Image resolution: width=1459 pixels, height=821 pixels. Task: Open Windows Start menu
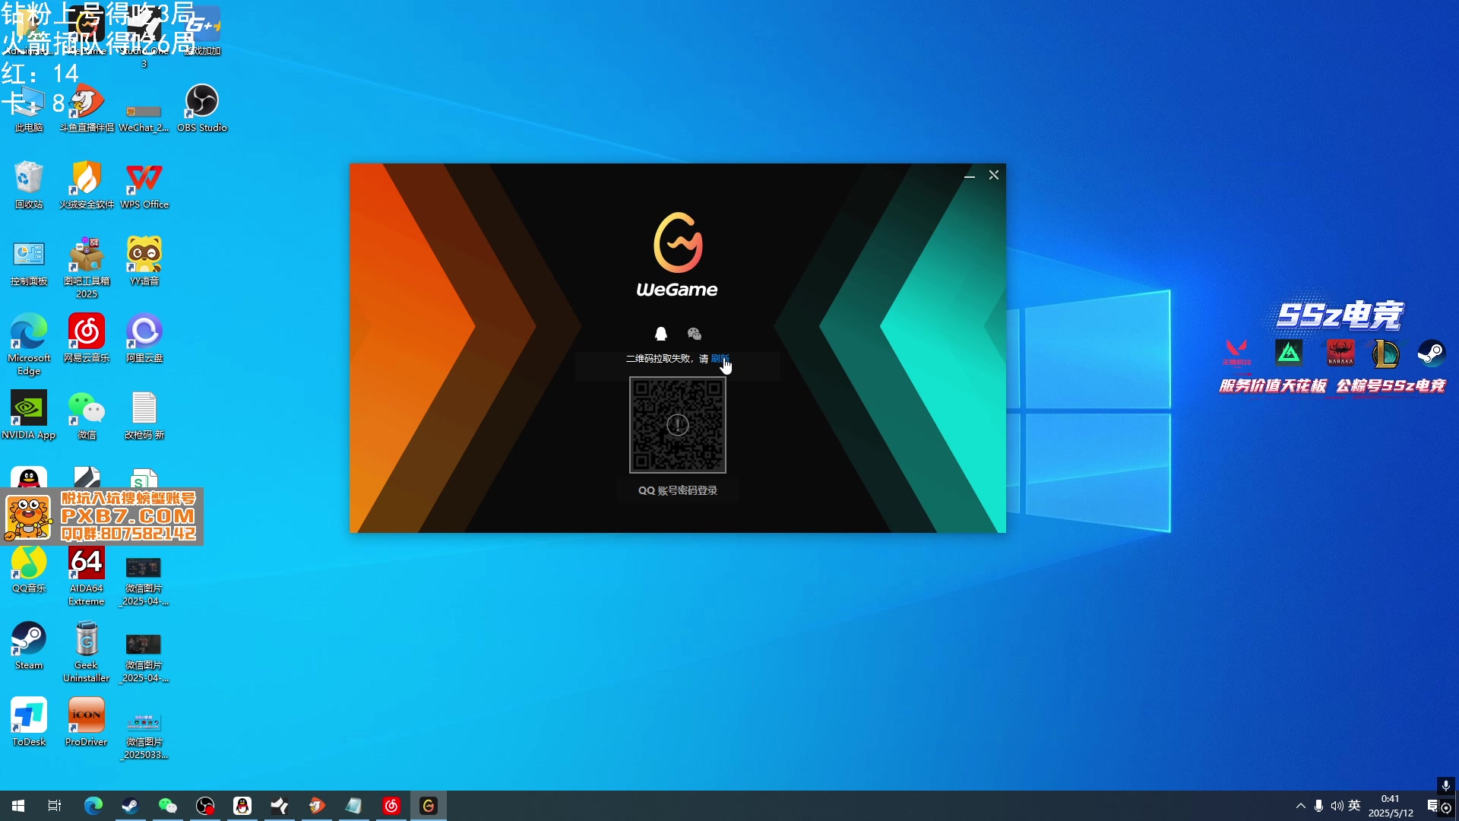point(18,806)
